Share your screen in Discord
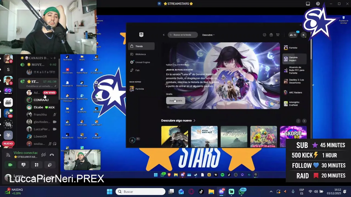 pos(23,165)
